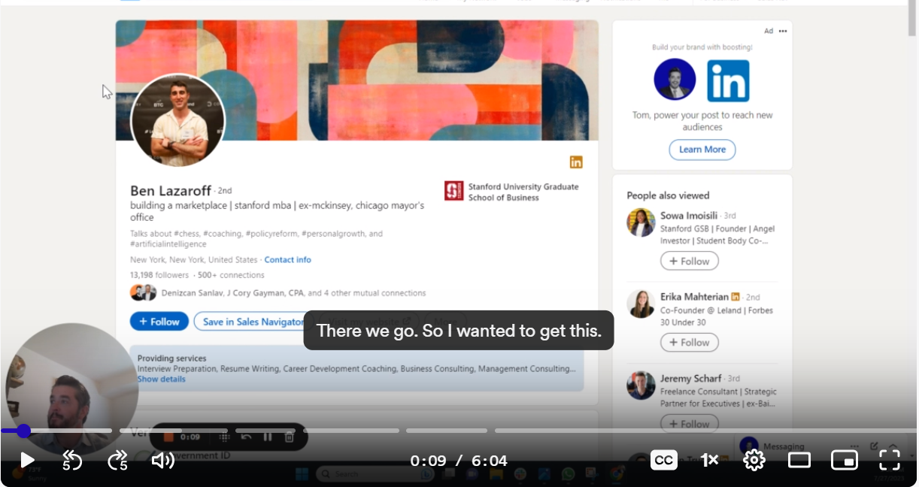The width and height of the screenshot is (919, 487).
Task: Open the 1× playback speed menu
Action: click(709, 460)
